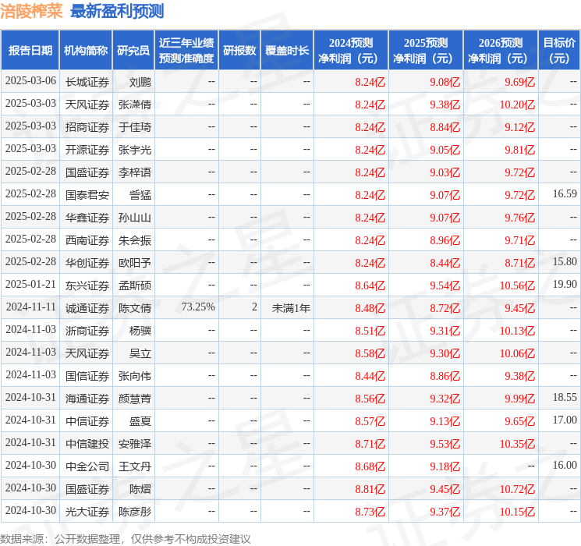Open the 国泰君安 institution row
The image size is (581, 546).
pos(87,194)
